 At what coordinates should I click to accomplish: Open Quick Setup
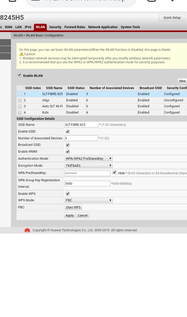[172, 18]
